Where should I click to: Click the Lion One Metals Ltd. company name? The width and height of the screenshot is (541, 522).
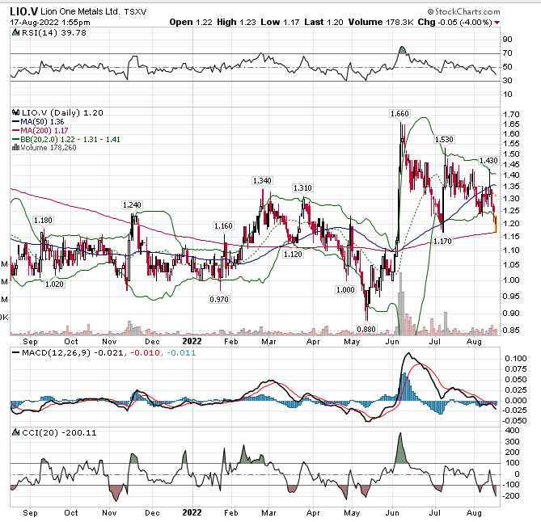coord(80,12)
